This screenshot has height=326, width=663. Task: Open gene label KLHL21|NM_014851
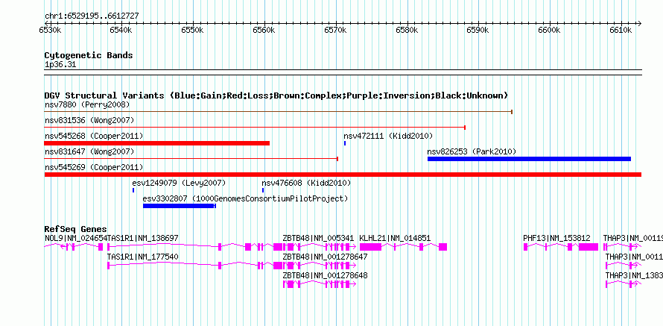point(395,239)
